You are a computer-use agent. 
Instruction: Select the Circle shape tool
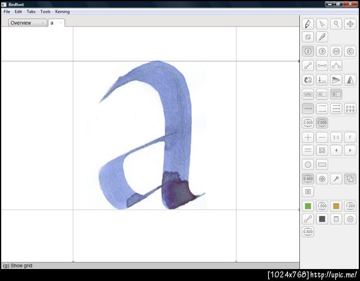[x=308, y=165]
